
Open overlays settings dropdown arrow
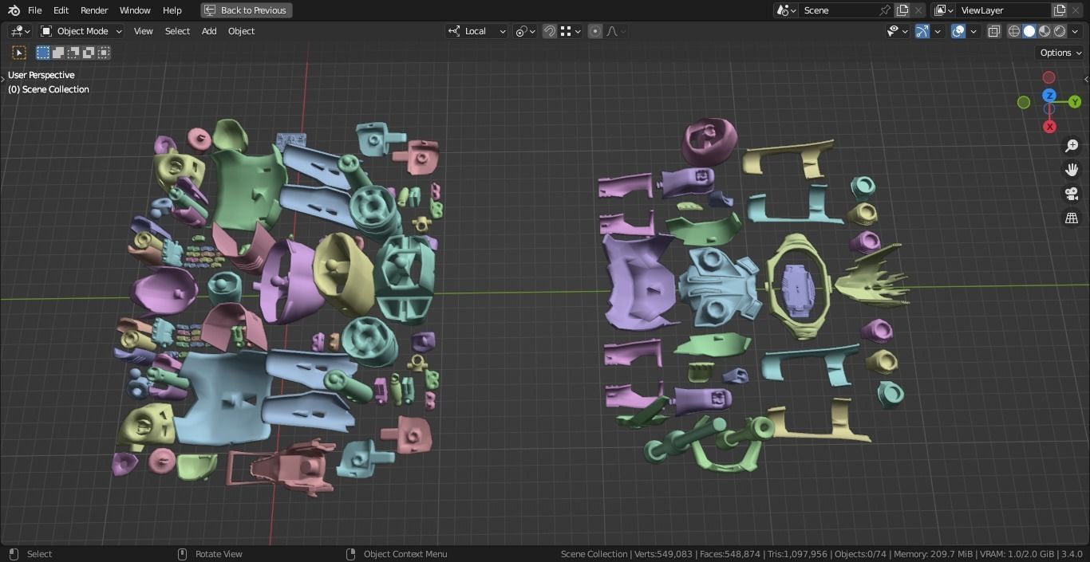[x=973, y=31]
